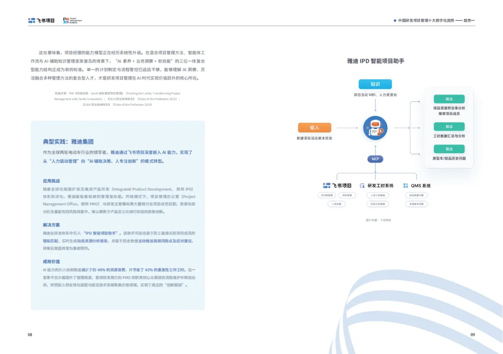503x354 pixels.
Task: Click the 输出 box above 项目资源符合率分析
Action: coord(449,99)
